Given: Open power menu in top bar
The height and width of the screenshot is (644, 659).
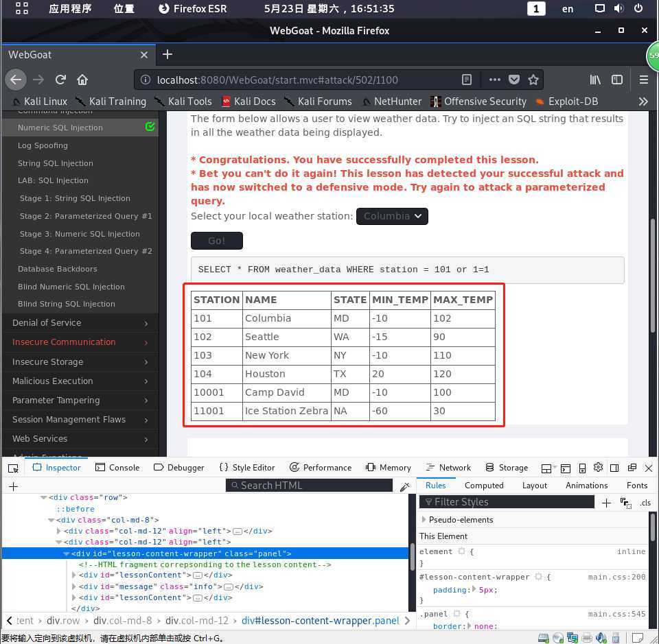Looking at the screenshot, I should (638, 8).
